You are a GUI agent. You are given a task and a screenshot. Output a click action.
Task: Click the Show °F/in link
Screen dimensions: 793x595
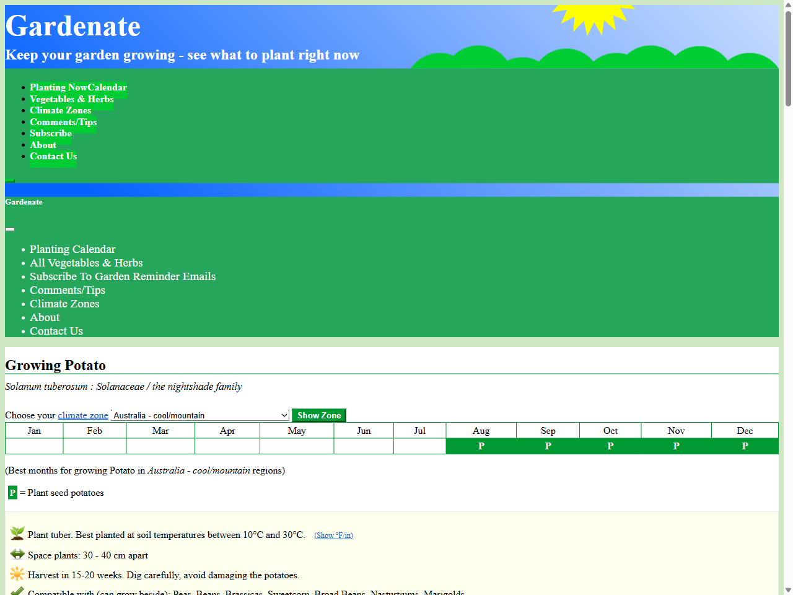pos(333,535)
